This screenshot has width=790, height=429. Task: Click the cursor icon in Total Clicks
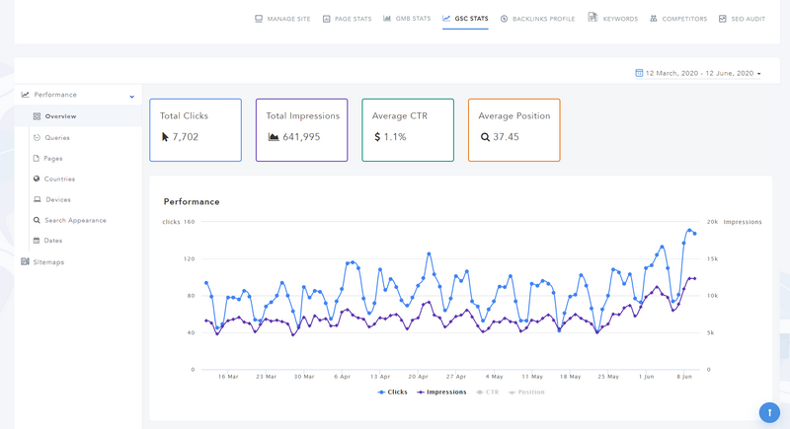[x=165, y=137]
